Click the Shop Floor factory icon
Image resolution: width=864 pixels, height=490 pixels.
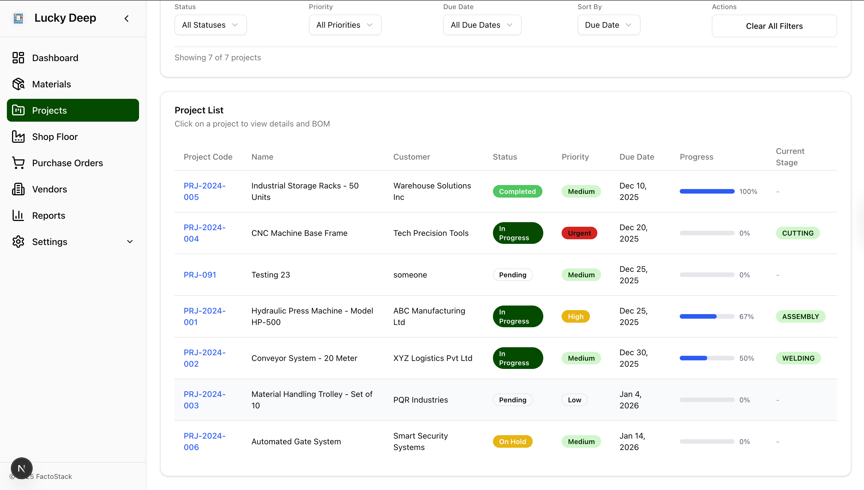click(x=18, y=136)
